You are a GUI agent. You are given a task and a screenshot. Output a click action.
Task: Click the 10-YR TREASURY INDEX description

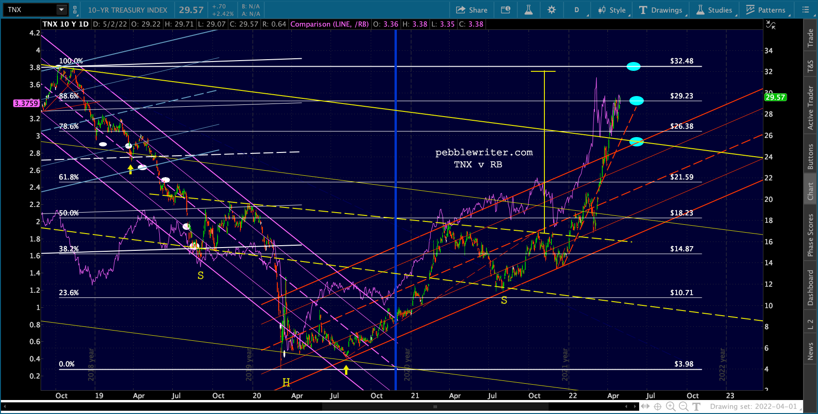[x=127, y=10]
